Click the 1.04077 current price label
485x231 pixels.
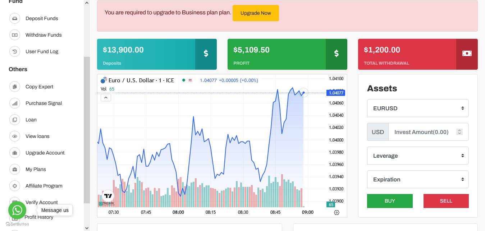(335, 93)
